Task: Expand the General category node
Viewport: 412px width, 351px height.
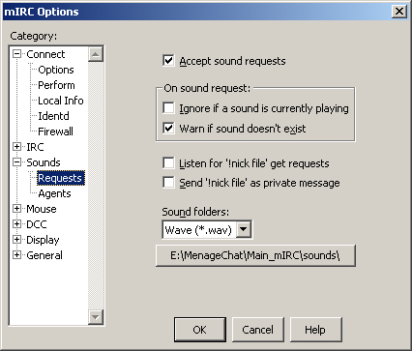Action: (17, 255)
